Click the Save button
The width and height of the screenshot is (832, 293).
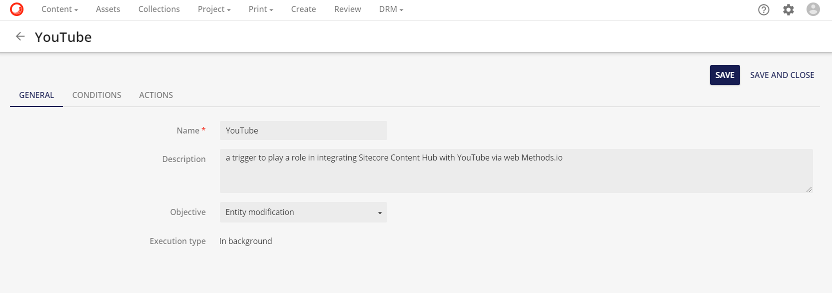pos(725,75)
